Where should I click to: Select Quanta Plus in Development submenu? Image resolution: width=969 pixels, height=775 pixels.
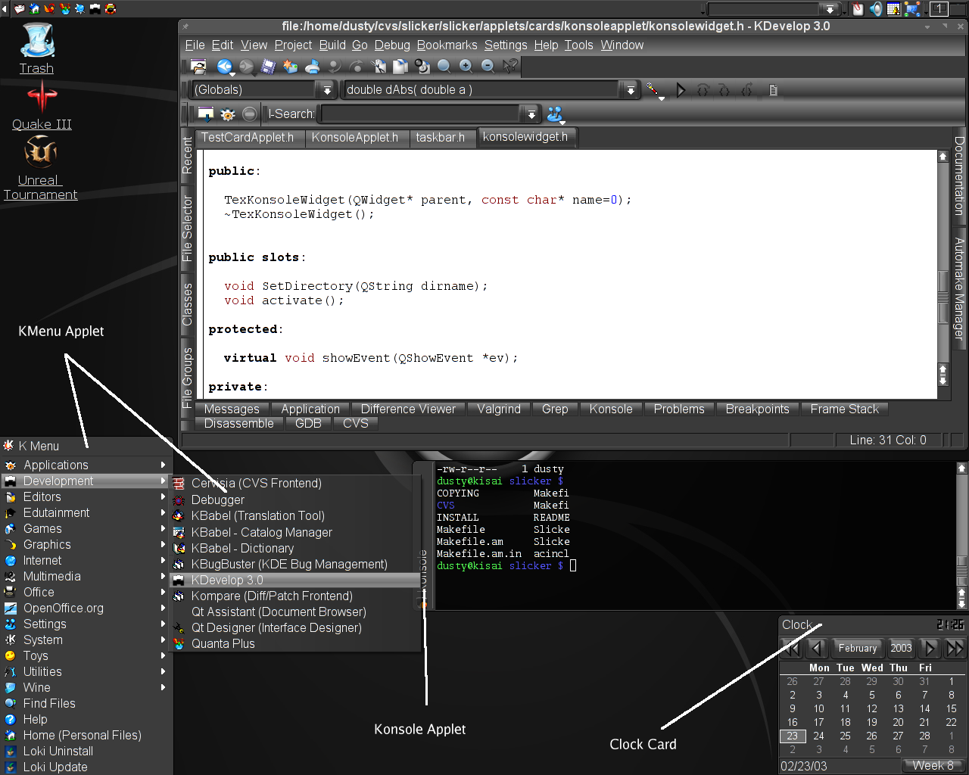296,643
